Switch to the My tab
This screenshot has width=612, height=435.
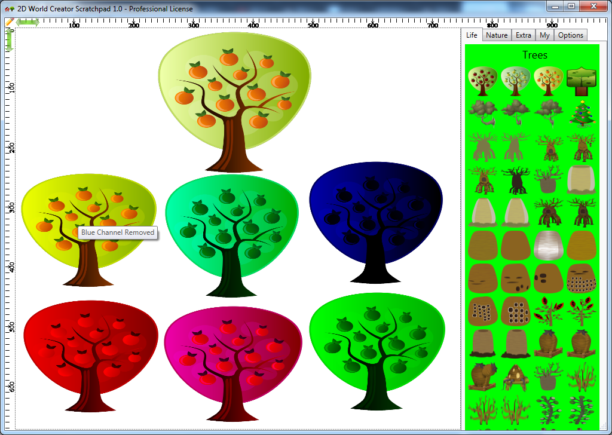544,35
